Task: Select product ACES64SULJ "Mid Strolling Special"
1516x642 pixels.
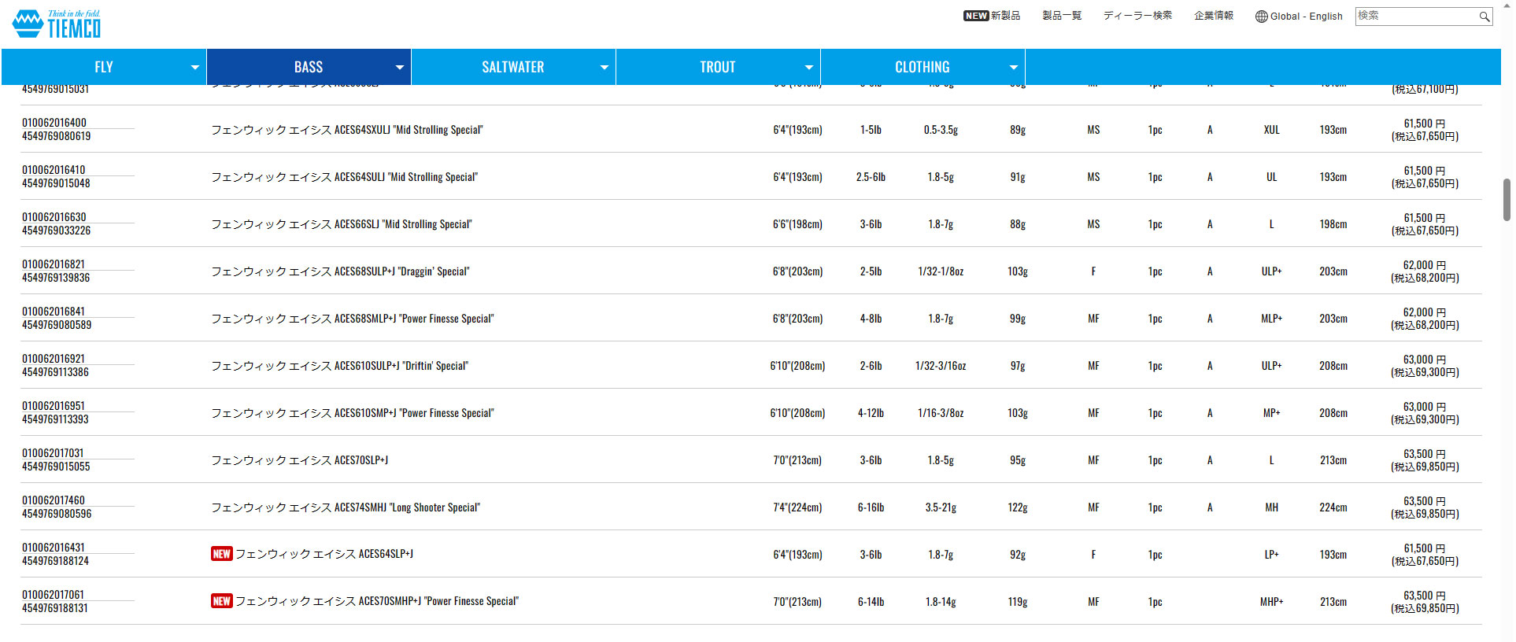Action: pyautogui.click(x=344, y=177)
